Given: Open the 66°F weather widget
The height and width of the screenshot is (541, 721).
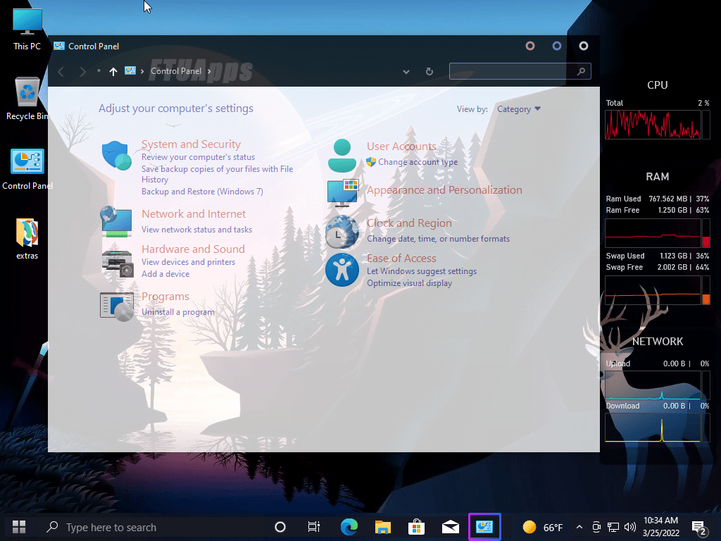Looking at the screenshot, I should pos(543,527).
